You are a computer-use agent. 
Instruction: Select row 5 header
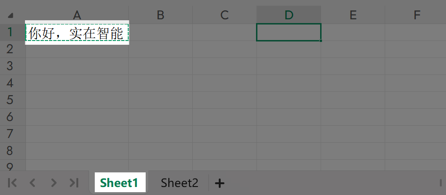[10, 100]
